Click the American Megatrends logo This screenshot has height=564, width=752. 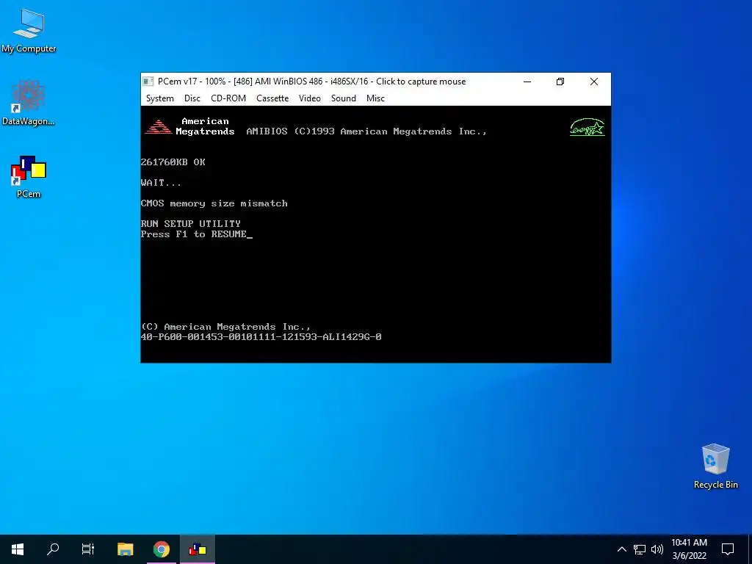click(x=159, y=126)
